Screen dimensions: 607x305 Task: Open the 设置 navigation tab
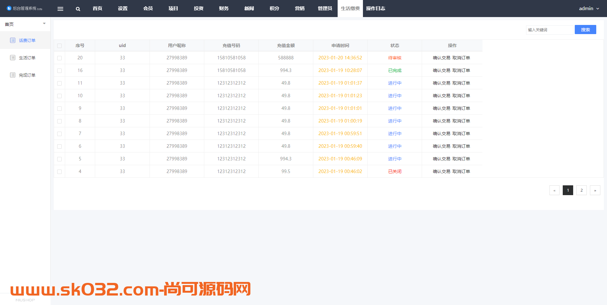pos(123,9)
